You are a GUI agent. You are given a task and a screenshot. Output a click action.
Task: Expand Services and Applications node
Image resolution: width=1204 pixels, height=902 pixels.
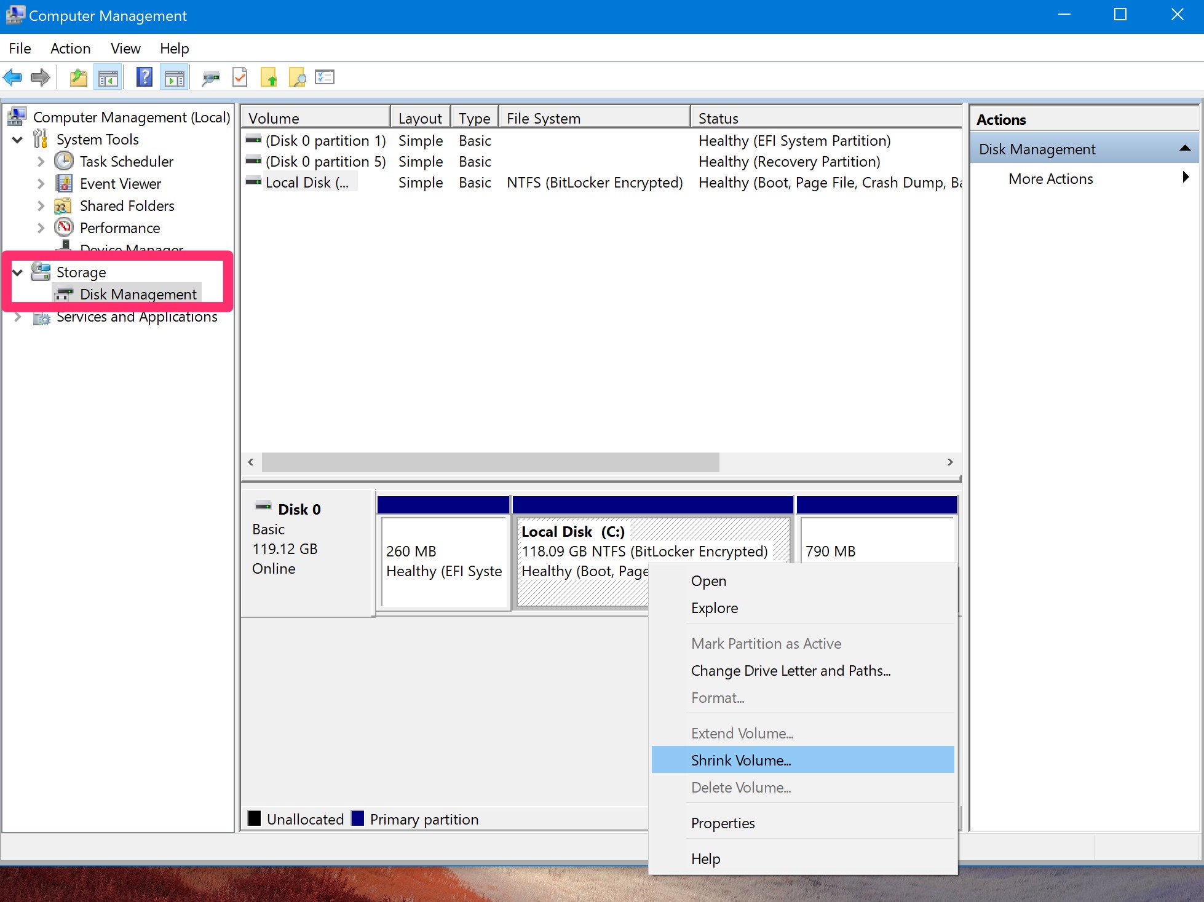click(18, 317)
